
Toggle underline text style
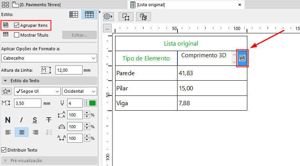(x=35, y=120)
